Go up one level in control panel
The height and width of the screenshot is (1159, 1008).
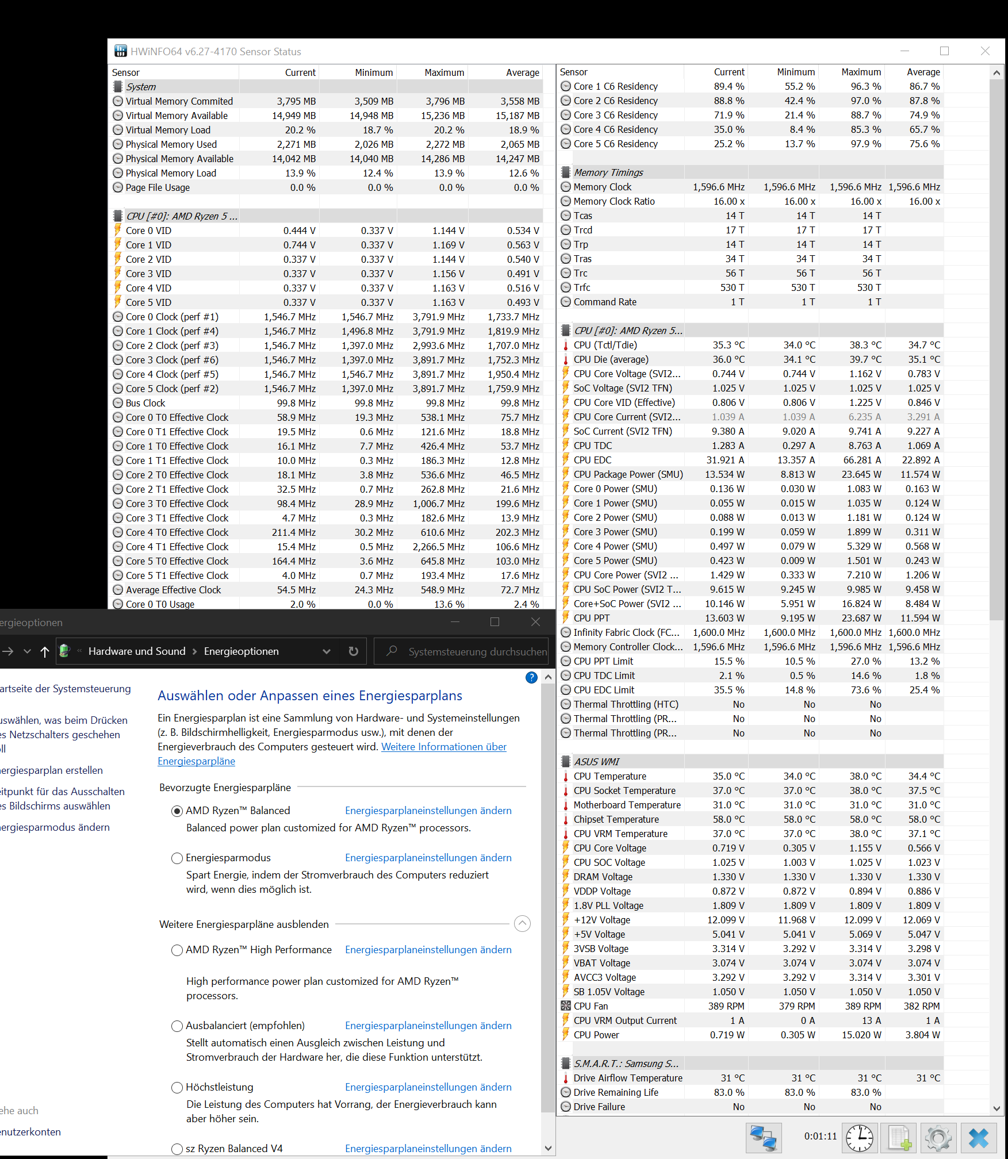45,651
